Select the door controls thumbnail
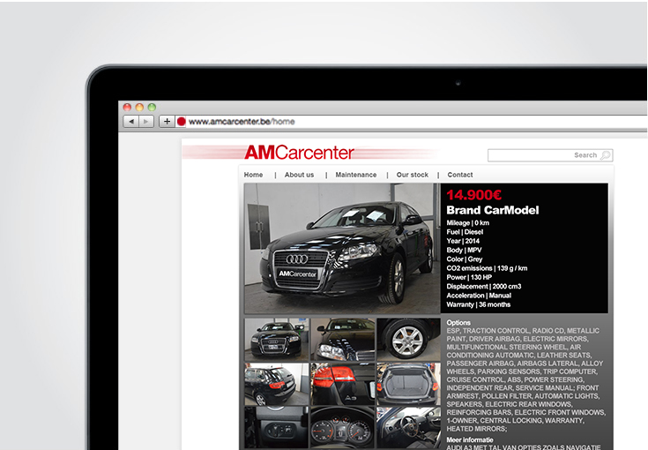 pyautogui.click(x=277, y=428)
